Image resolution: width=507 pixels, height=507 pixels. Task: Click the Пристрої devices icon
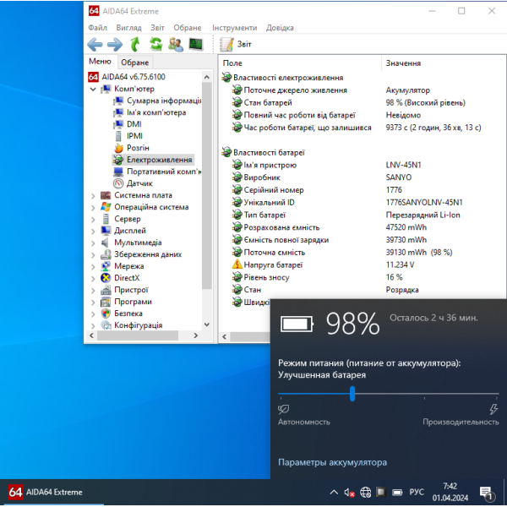click(x=106, y=290)
